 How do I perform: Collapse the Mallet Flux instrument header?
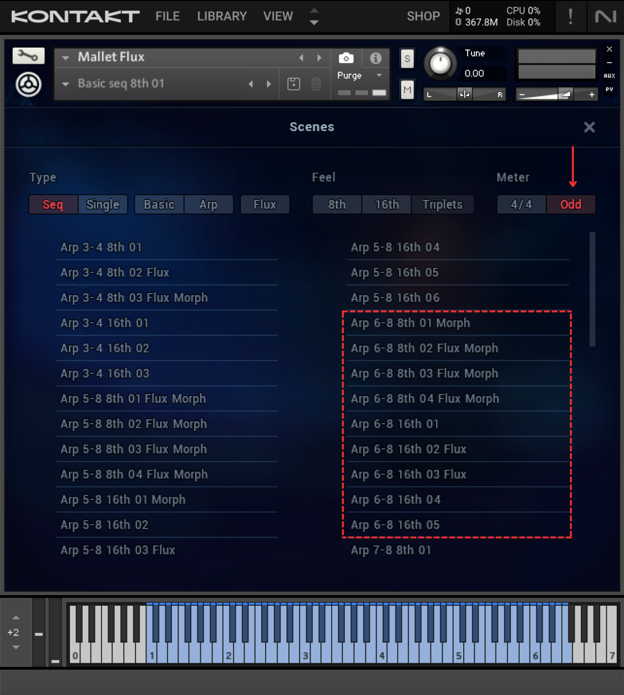(64, 57)
